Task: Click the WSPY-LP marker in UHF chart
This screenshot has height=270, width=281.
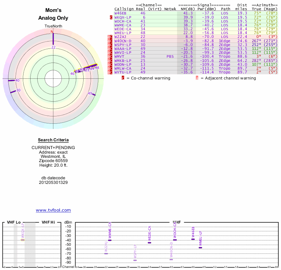Action: coord(135,260)
